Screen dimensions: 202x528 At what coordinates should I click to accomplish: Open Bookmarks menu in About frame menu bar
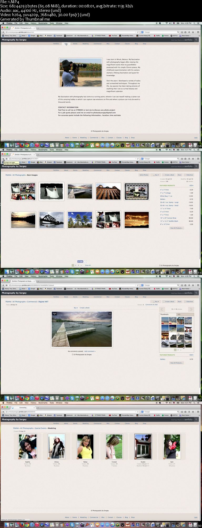(43, 23)
